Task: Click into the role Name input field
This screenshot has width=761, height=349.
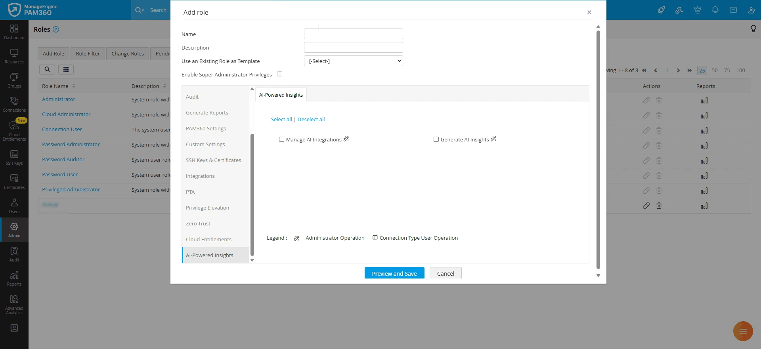Action: pyautogui.click(x=353, y=34)
